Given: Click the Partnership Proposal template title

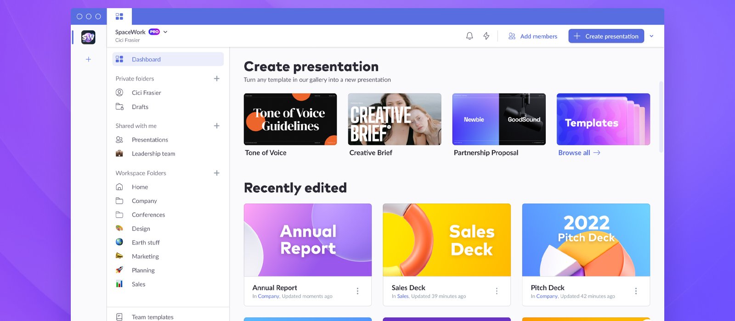Looking at the screenshot, I should (x=486, y=153).
